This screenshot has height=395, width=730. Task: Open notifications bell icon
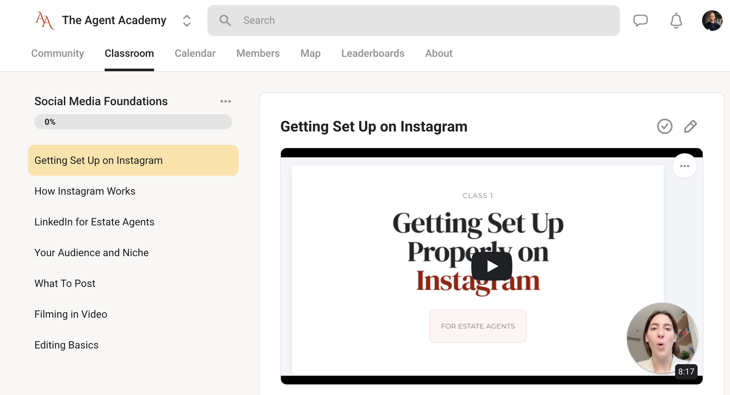click(x=676, y=21)
